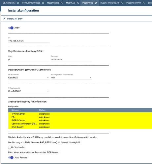Close the Statusprotokoll tab with its X
Viewport: 152px width, 164px height.
pyautogui.click(x=43, y=3)
